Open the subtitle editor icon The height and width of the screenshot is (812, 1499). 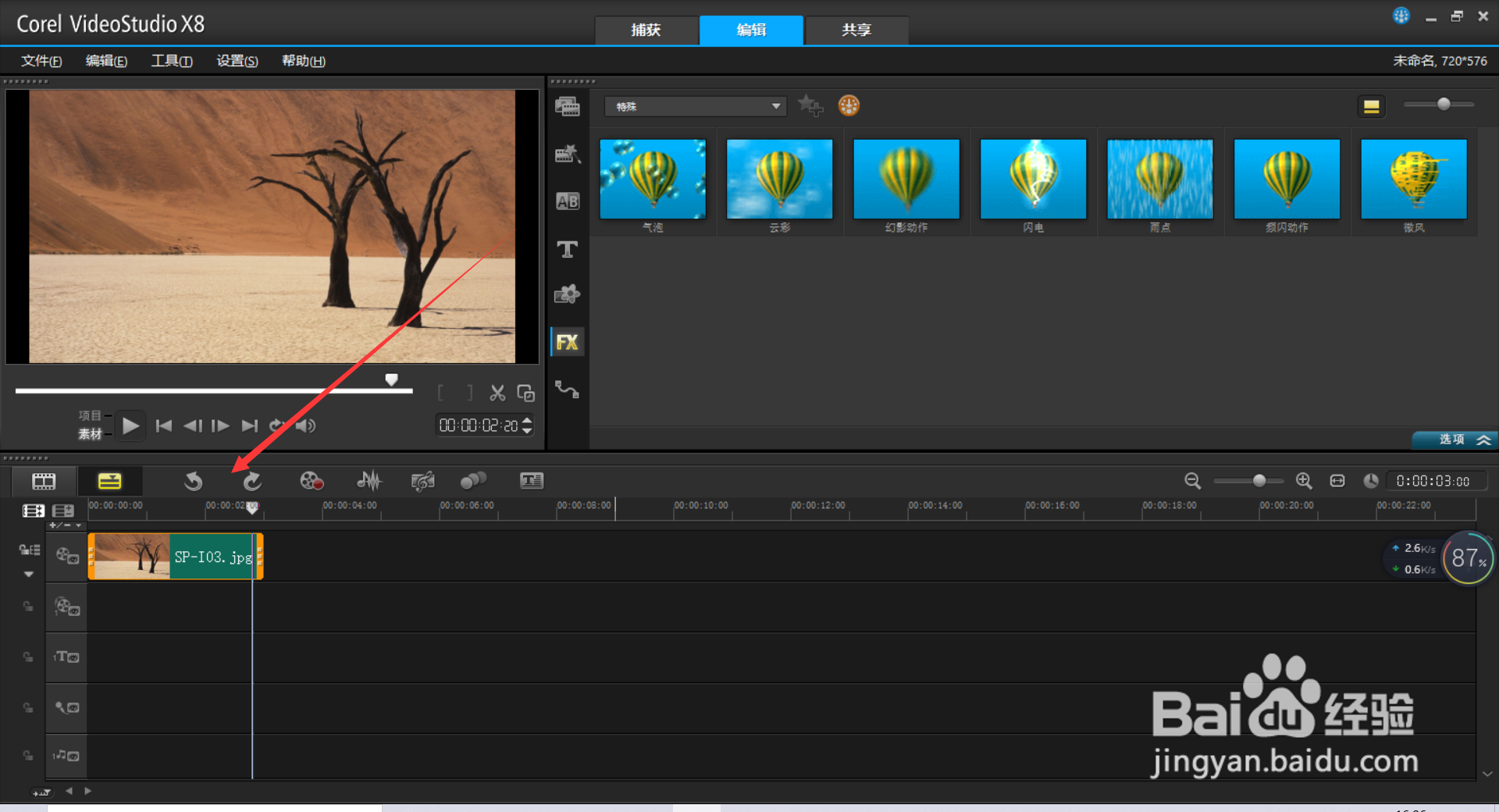point(532,481)
